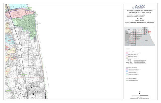Click the scale bar at the bottom right
The width and height of the screenshot is (161, 103).
tap(140, 96)
